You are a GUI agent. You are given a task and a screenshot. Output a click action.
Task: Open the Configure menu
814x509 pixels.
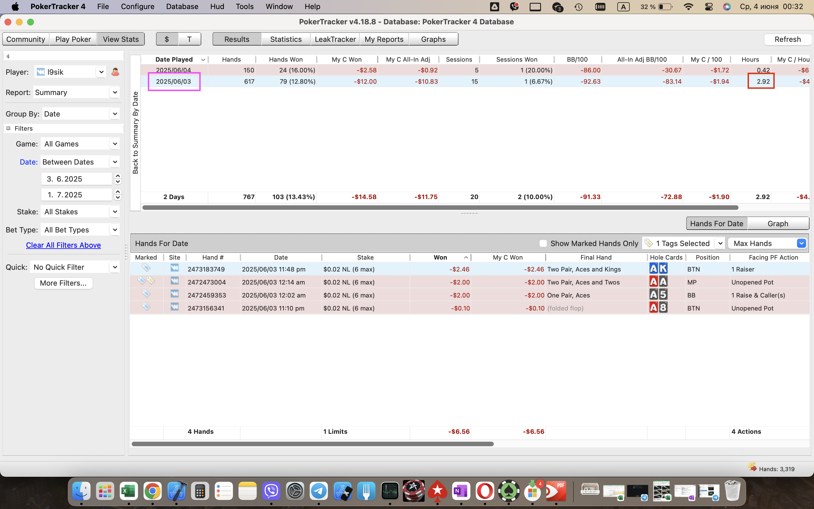pyautogui.click(x=138, y=7)
